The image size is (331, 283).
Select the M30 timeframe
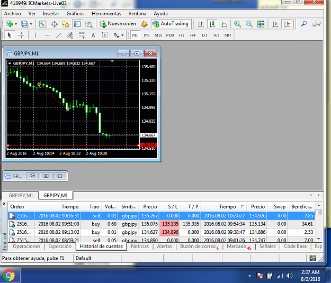pyautogui.click(x=169, y=35)
